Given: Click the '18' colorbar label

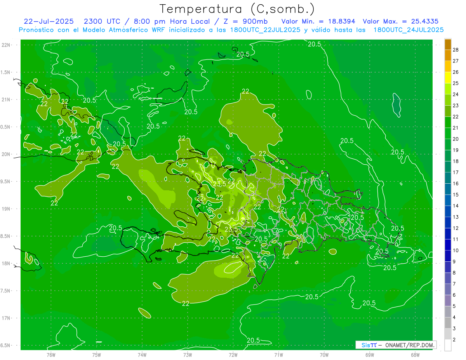Looking at the screenshot, I should (x=456, y=161).
